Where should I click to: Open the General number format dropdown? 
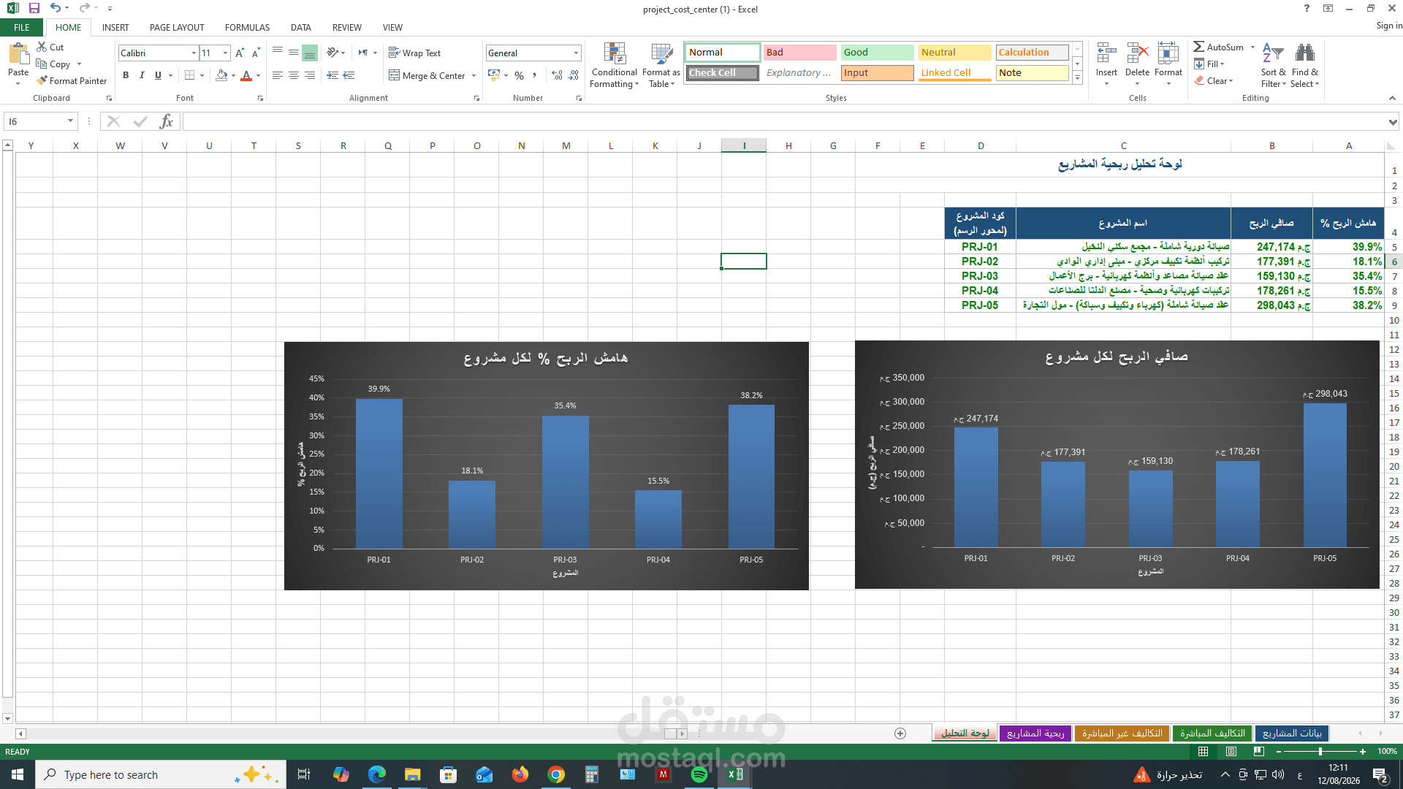[x=576, y=53]
